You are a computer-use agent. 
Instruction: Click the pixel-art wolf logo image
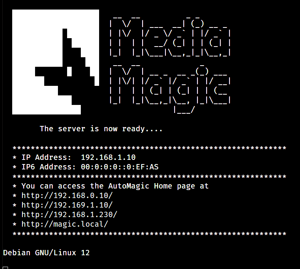click(x=56, y=62)
